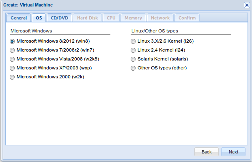Open the Hard Disk tab
The width and height of the screenshot is (252, 162).
tap(87, 18)
